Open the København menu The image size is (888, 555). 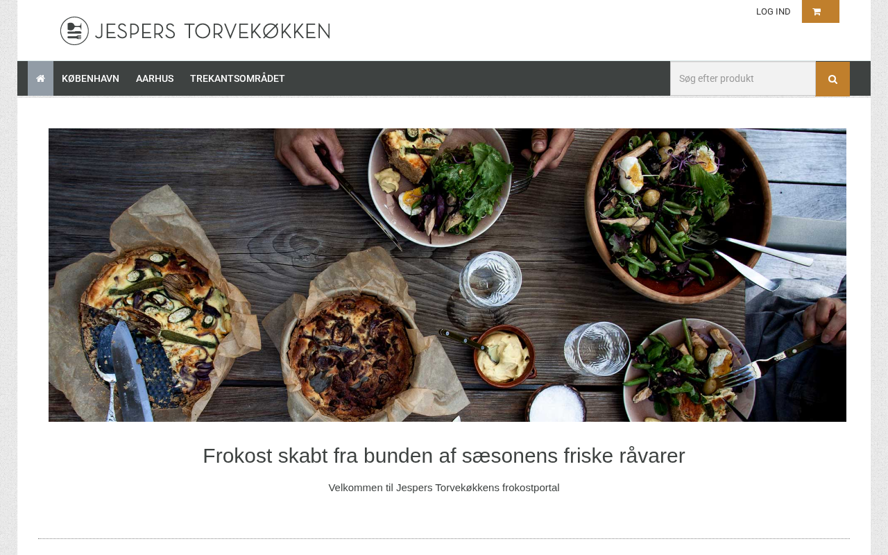tap(90, 78)
